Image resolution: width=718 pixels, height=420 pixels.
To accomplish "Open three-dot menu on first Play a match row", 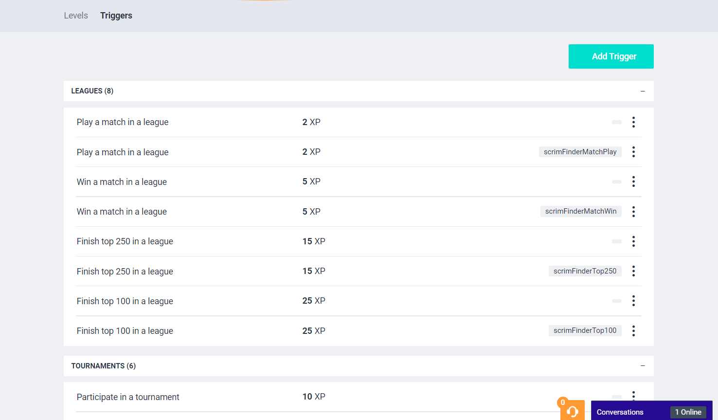I will [633, 122].
